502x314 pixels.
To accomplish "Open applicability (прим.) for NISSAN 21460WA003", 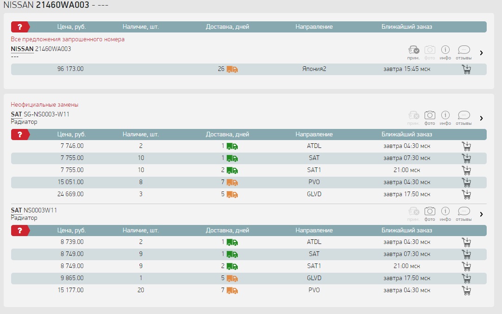I will tap(413, 52).
